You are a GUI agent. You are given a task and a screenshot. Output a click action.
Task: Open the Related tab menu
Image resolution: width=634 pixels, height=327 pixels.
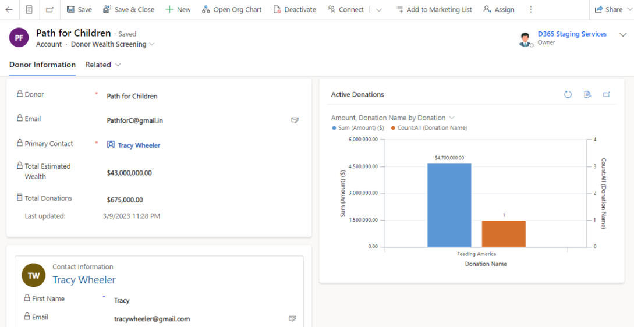point(103,65)
